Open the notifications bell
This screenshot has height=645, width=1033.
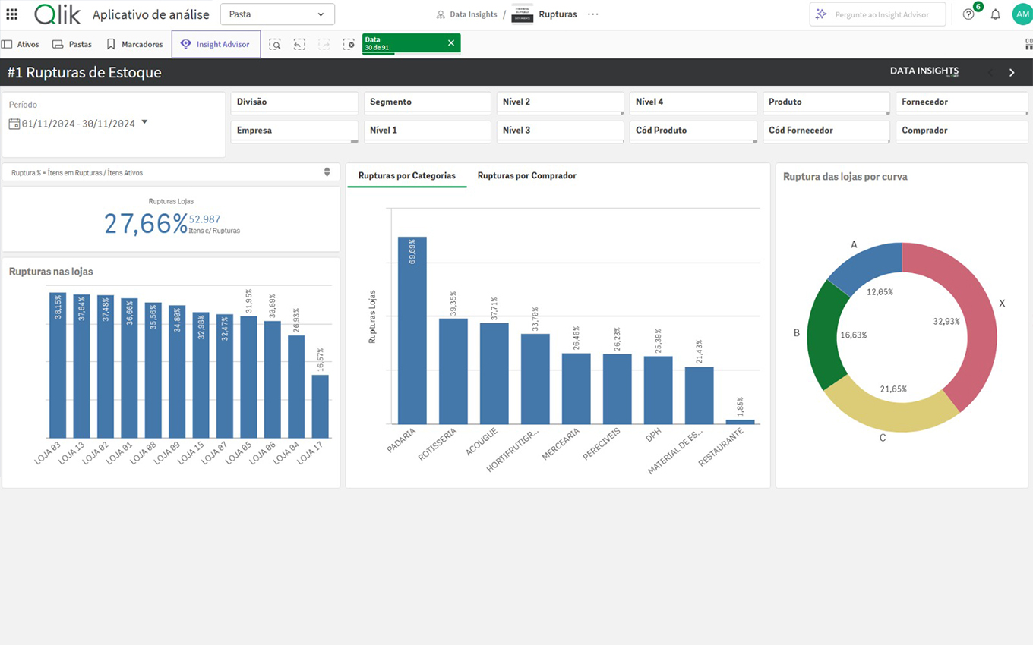[x=995, y=14]
